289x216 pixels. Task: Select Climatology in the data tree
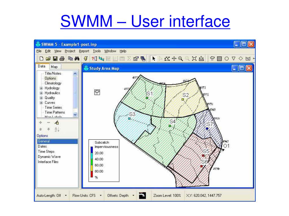point(53,83)
